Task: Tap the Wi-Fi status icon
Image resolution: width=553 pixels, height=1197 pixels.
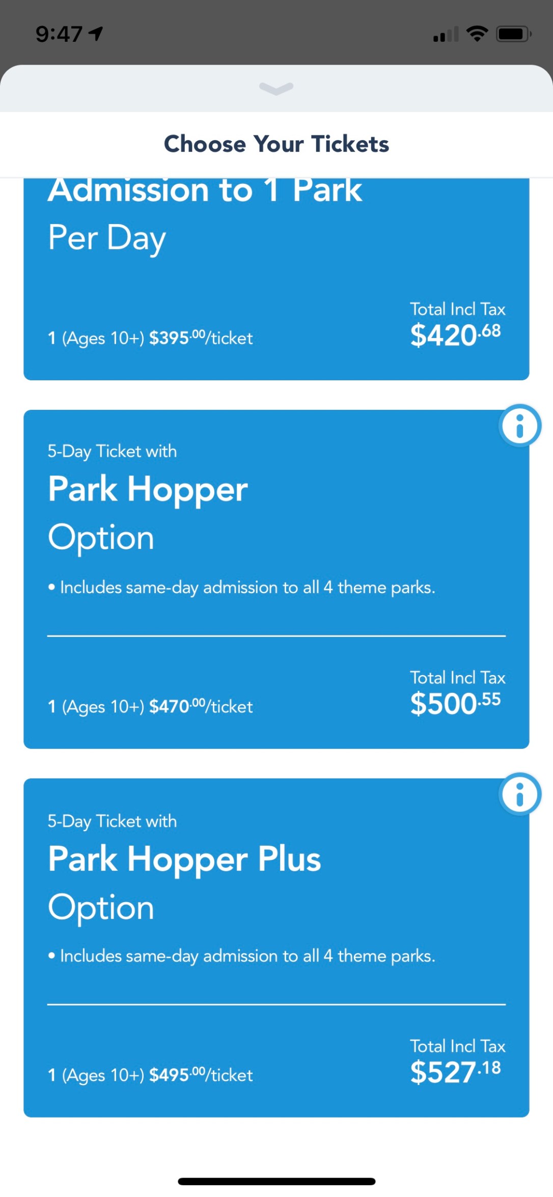Action: tap(477, 34)
